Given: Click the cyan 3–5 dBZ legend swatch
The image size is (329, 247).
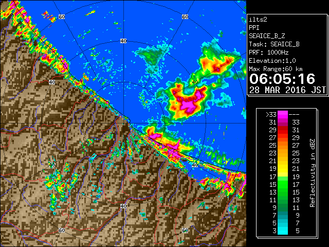Looking at the screenshot, I should click(283, 231).
